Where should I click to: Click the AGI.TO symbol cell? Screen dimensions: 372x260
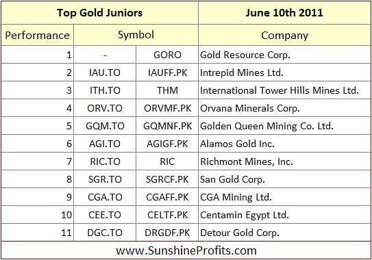click(105, 144)
